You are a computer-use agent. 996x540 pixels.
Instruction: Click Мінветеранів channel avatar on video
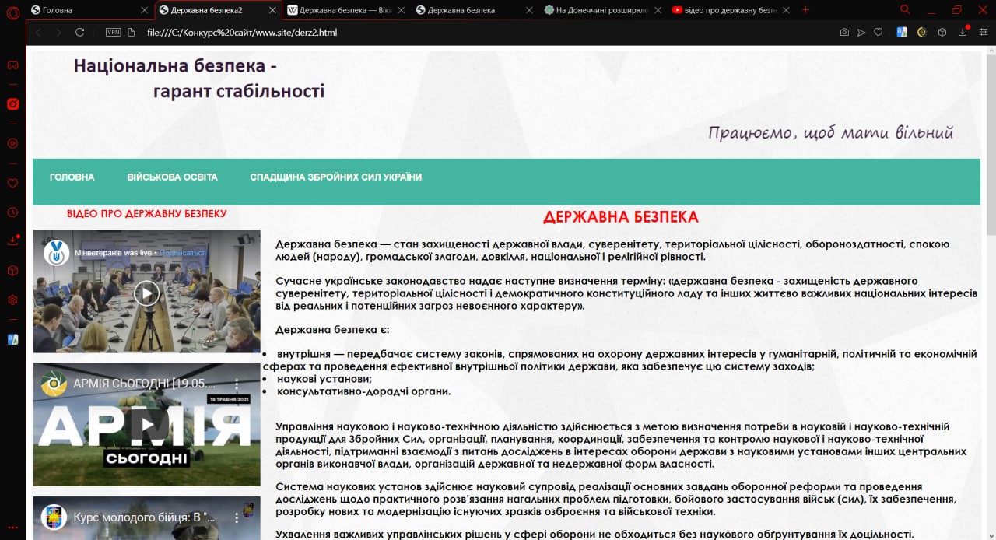(x=55, y=252)
